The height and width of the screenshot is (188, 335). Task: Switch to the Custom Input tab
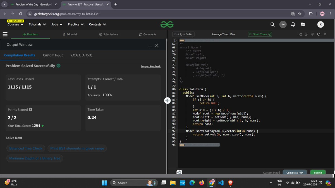[53, 55]
